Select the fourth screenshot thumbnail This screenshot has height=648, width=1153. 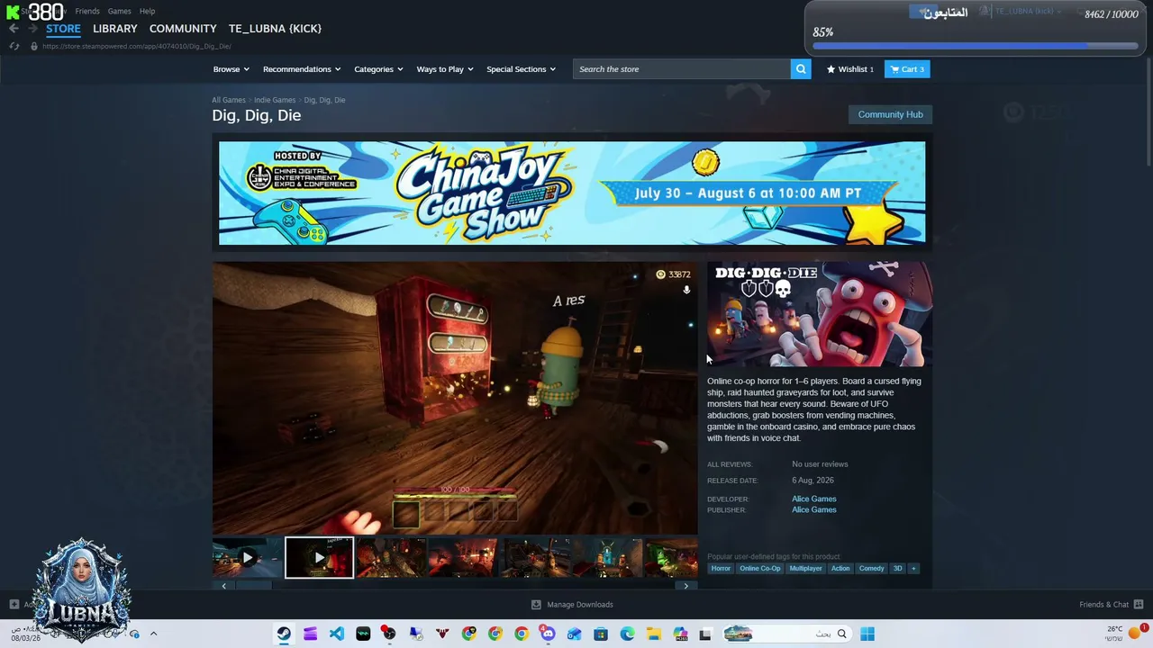tap(463, 558)
